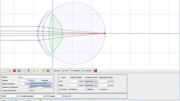Viewport: 180px width, 101px height.
Task: Click the IOR field showing 1.2100
Action: [14, 96]
